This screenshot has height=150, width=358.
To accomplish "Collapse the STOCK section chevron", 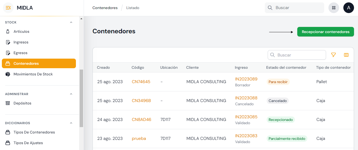I will point(71,22).
